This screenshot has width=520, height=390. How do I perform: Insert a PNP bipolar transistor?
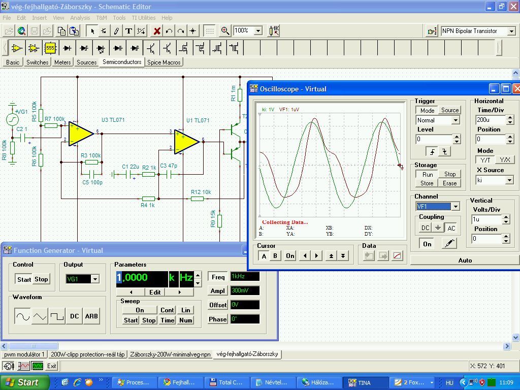(168, 48)
